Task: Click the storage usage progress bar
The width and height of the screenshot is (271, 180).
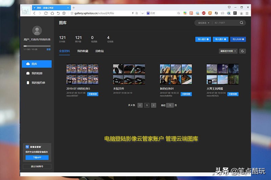Action: [x=37, y=46]
